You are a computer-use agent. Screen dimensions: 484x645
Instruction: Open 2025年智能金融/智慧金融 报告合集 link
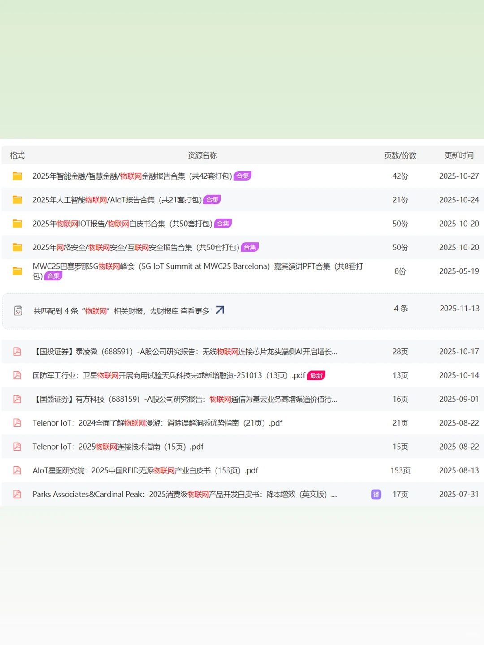(x=132, y=176)
